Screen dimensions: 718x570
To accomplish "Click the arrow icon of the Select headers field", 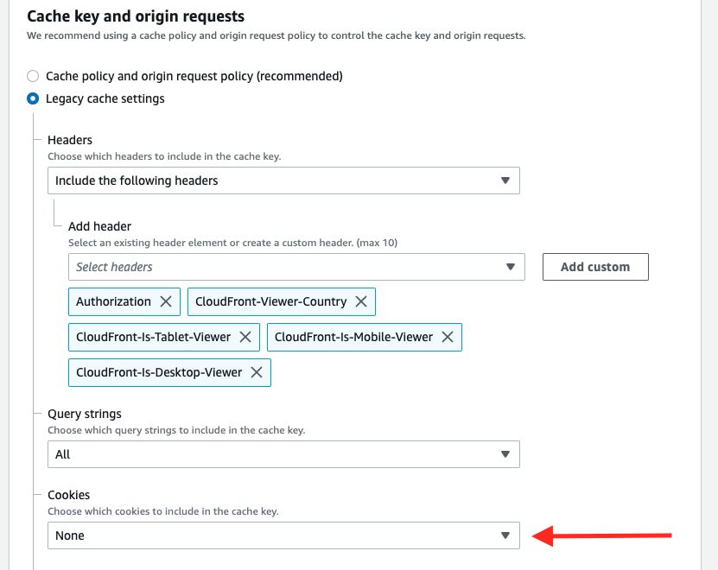I will 511,267.
